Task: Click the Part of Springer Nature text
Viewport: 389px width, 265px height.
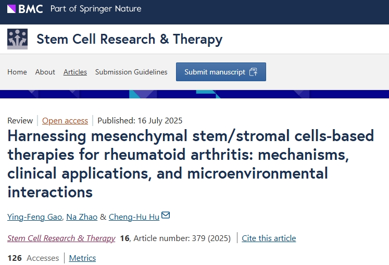Action: click(x=96, y=9)
